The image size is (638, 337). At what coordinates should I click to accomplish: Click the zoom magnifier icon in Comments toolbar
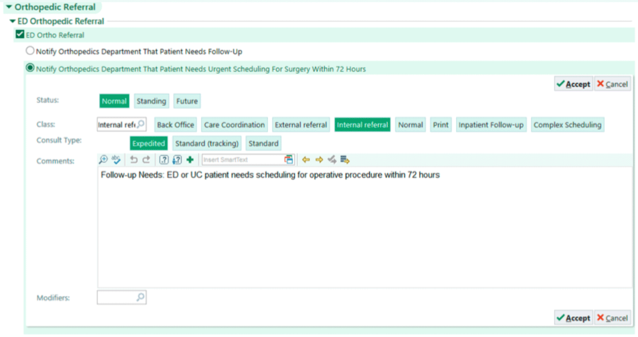click(x=103, y=160)
